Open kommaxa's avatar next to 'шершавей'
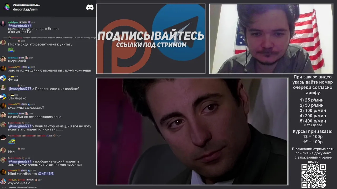The height and width of the screenshot is (189, 337). (3, 59)
